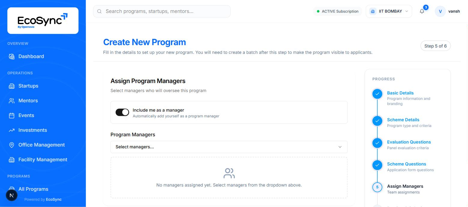Image resolution: width=468 pixels, height=207 pixels.
Task: Click the Startups building icon
Action: (12, 86)
